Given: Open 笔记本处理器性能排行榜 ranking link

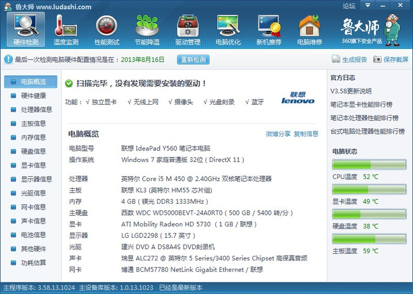Looking at the screenshot, I should pyautogui.click(x=365, y=118).
